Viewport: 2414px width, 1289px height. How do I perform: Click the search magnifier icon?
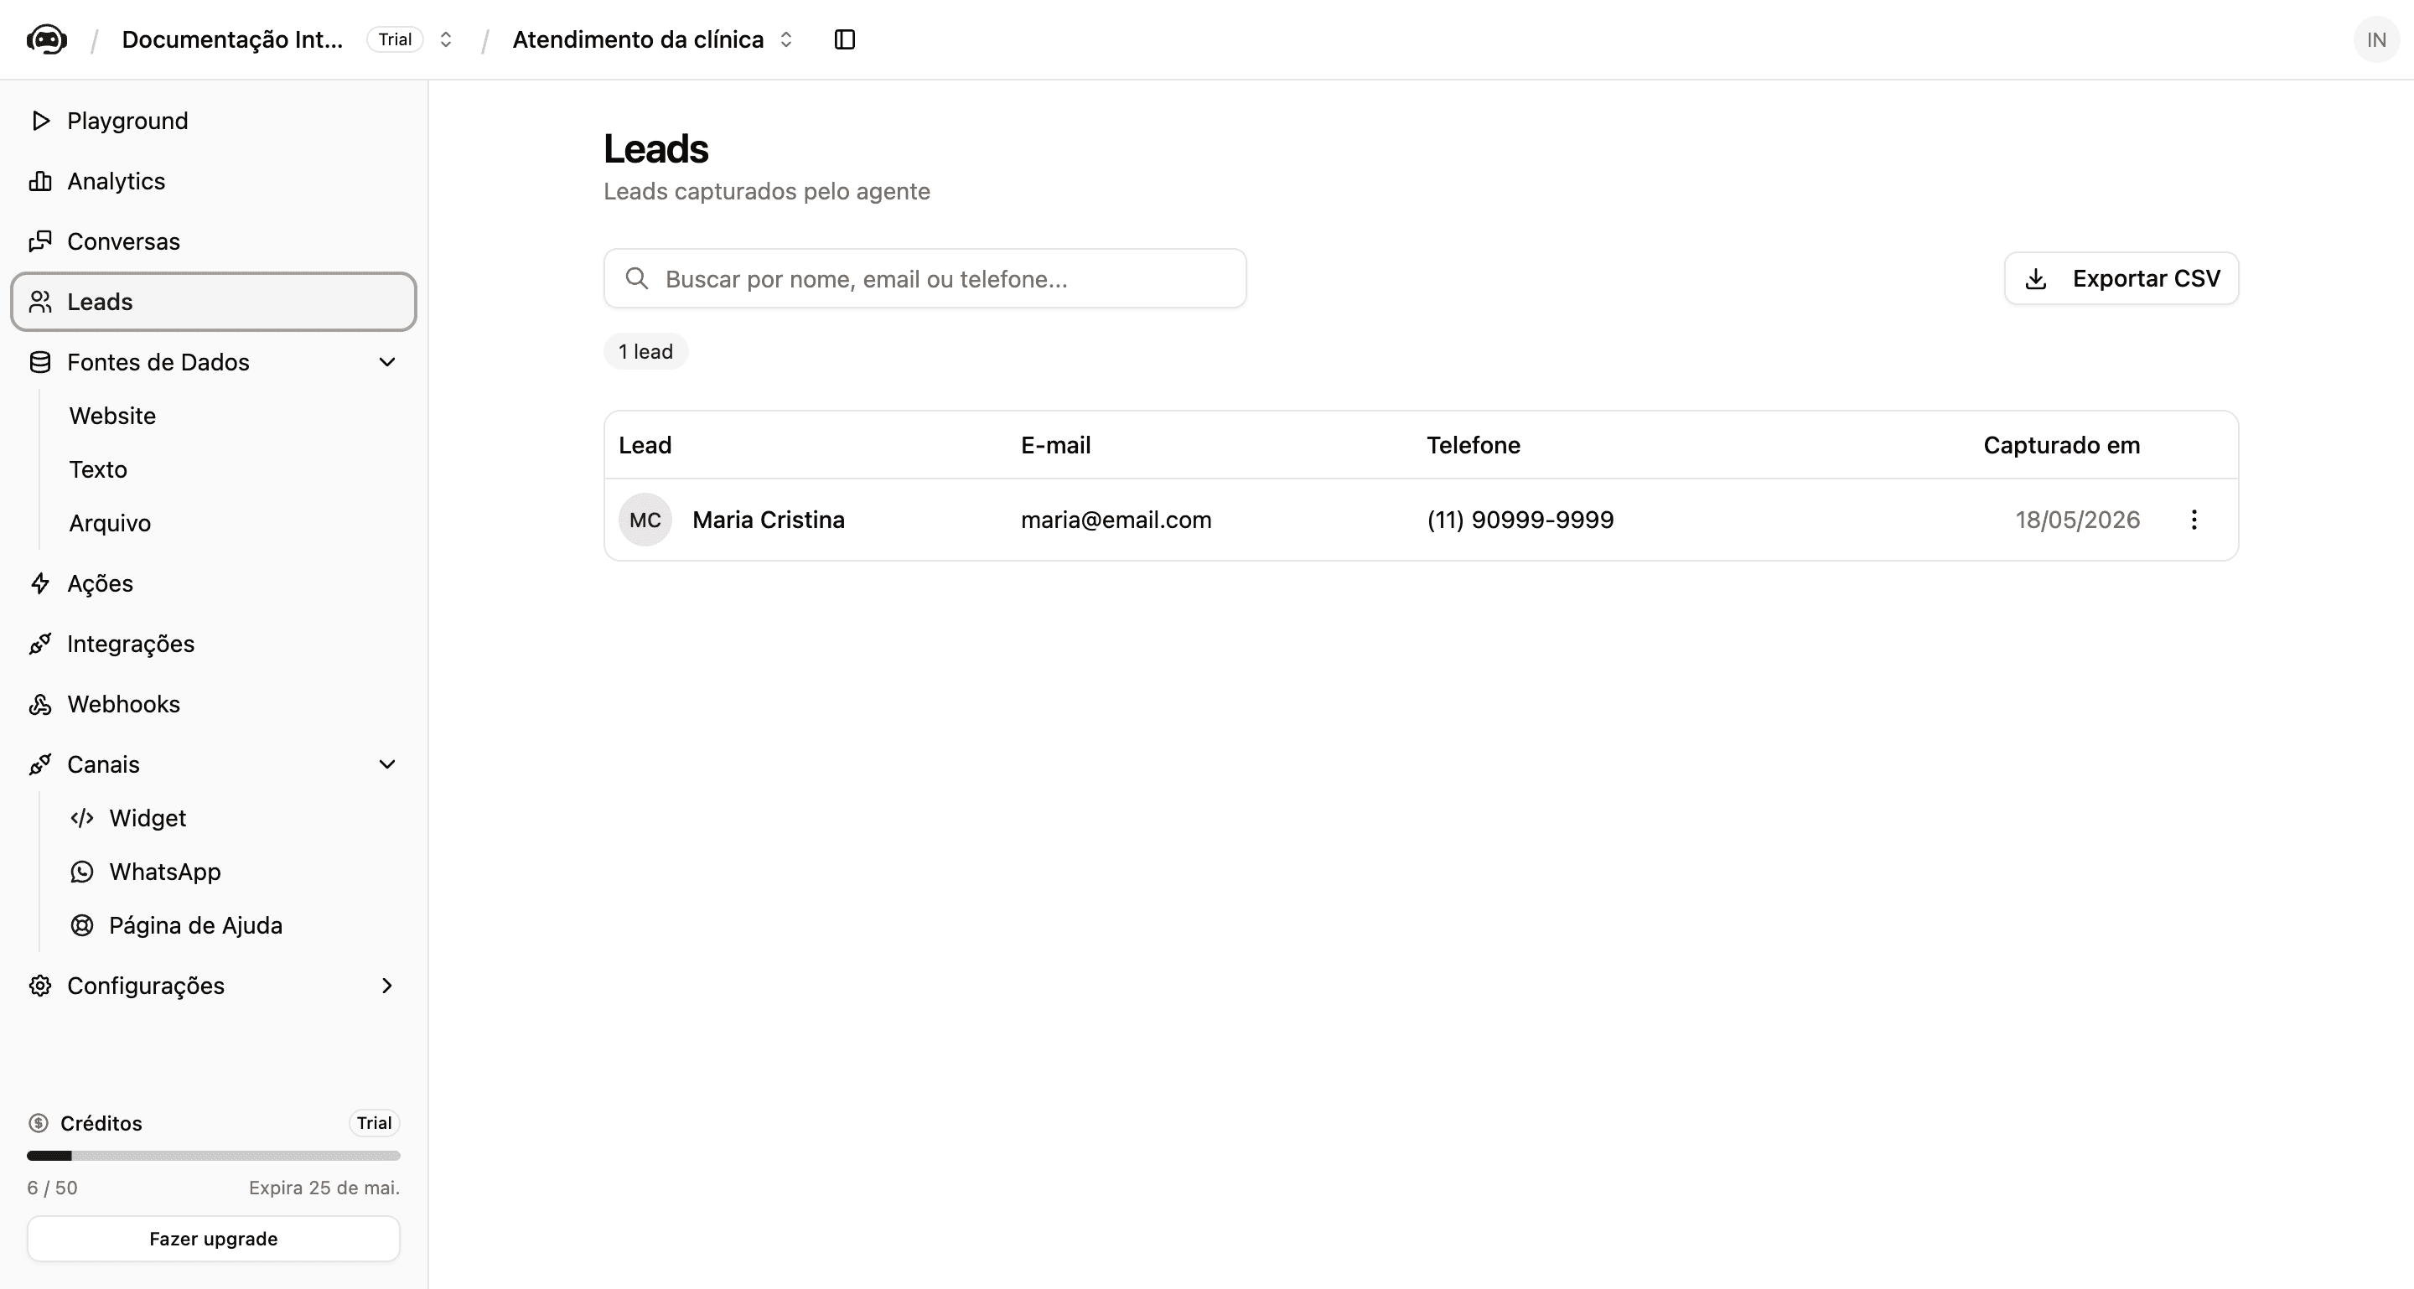pyautogui.click(x=637, y=278)
